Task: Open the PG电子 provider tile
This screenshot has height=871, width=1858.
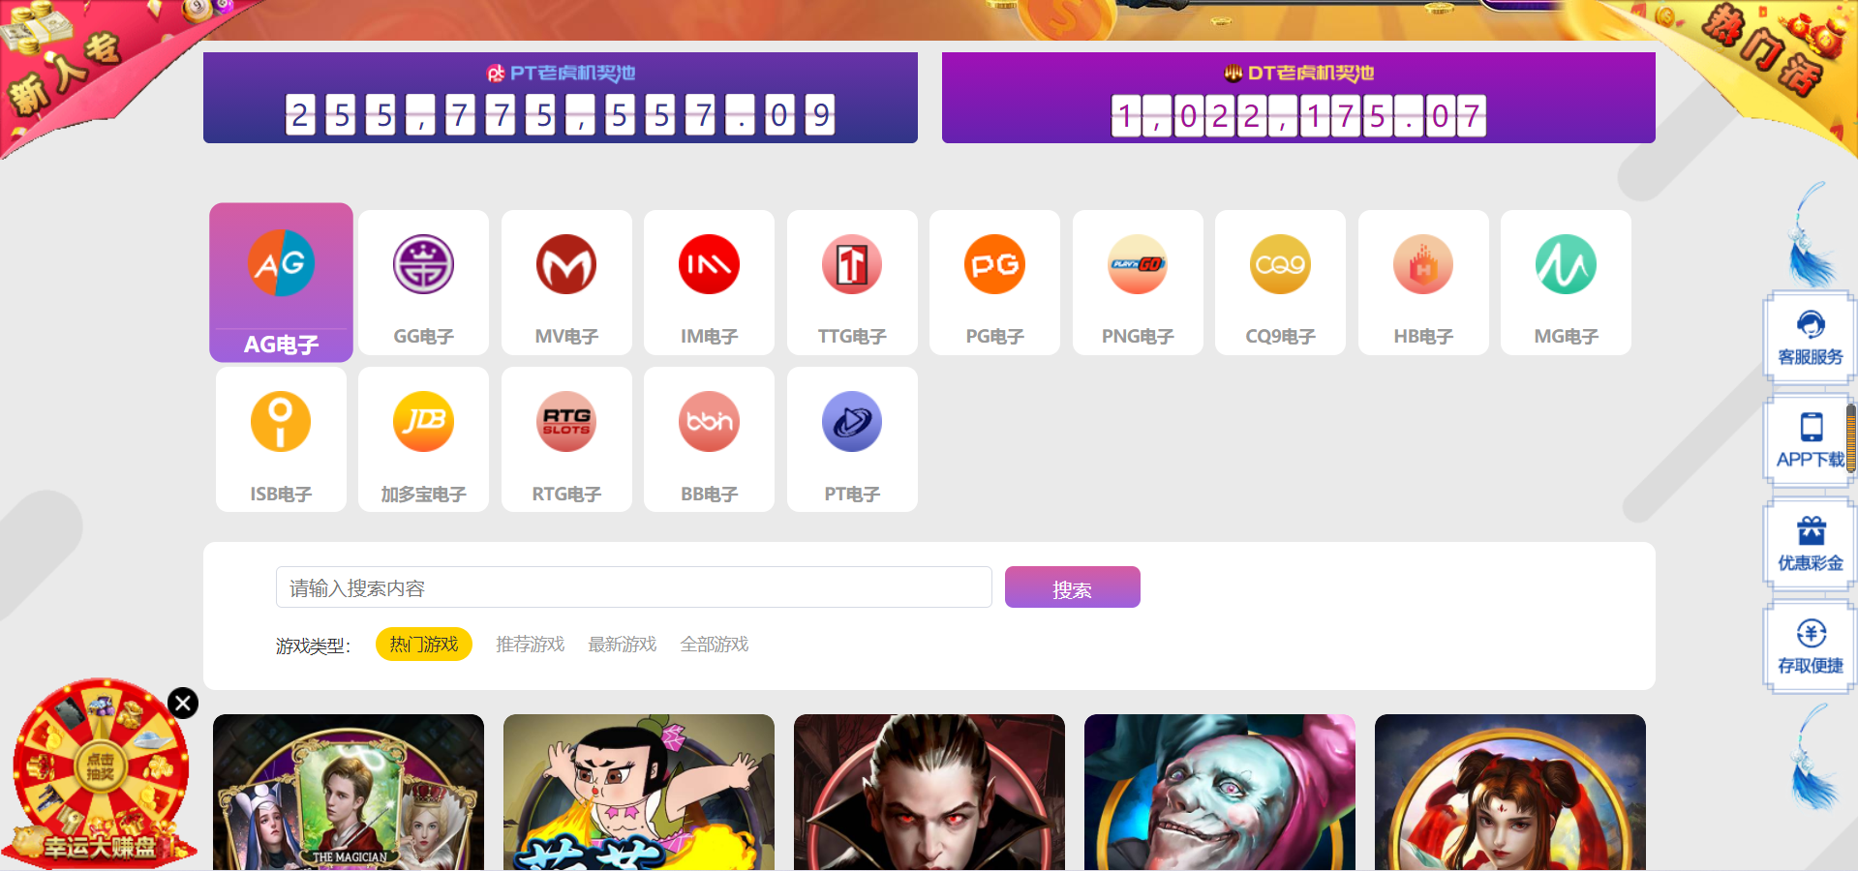Action: pyautogui.click(x=994, y=283)
